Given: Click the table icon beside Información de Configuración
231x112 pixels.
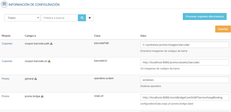Looking at the screenshot, I should pyautogui.click(x=4, y=4).
